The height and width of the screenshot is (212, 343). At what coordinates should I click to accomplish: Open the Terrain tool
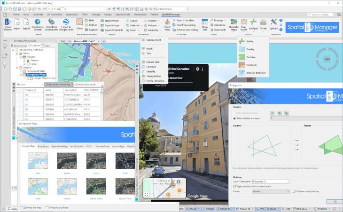pyautogui.click(x=263, y=24)
